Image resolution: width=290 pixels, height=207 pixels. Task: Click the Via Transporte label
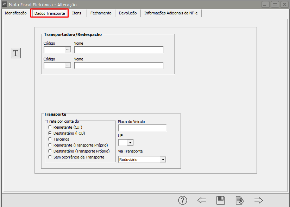point(130,151)
